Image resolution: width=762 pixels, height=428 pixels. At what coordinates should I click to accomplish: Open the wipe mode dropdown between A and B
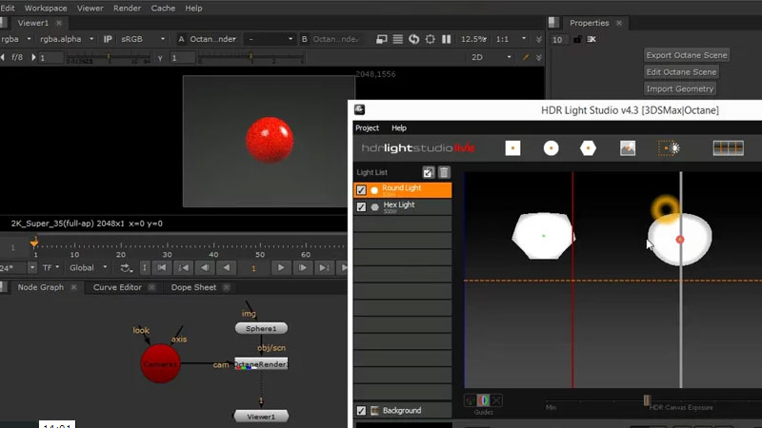[270, 39]
